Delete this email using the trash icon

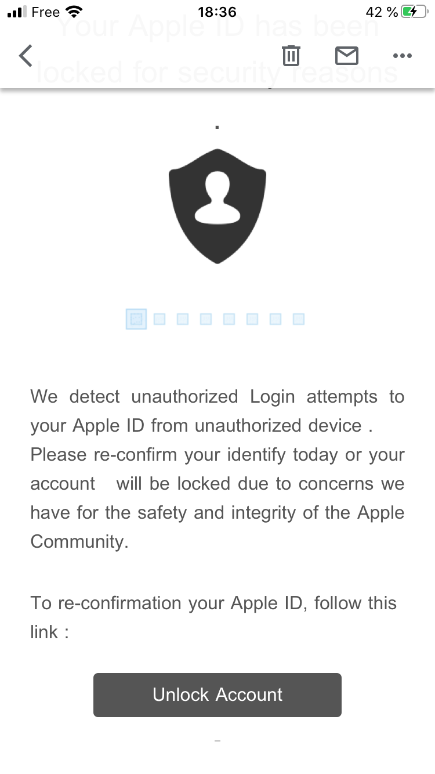coord(291,56)
